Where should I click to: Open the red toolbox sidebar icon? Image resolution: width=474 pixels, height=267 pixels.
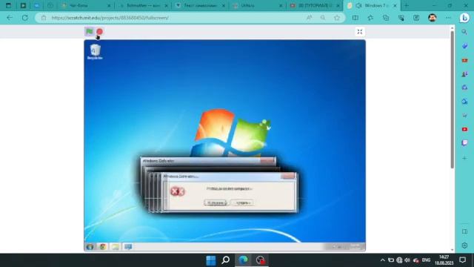[x=464, y=60]
